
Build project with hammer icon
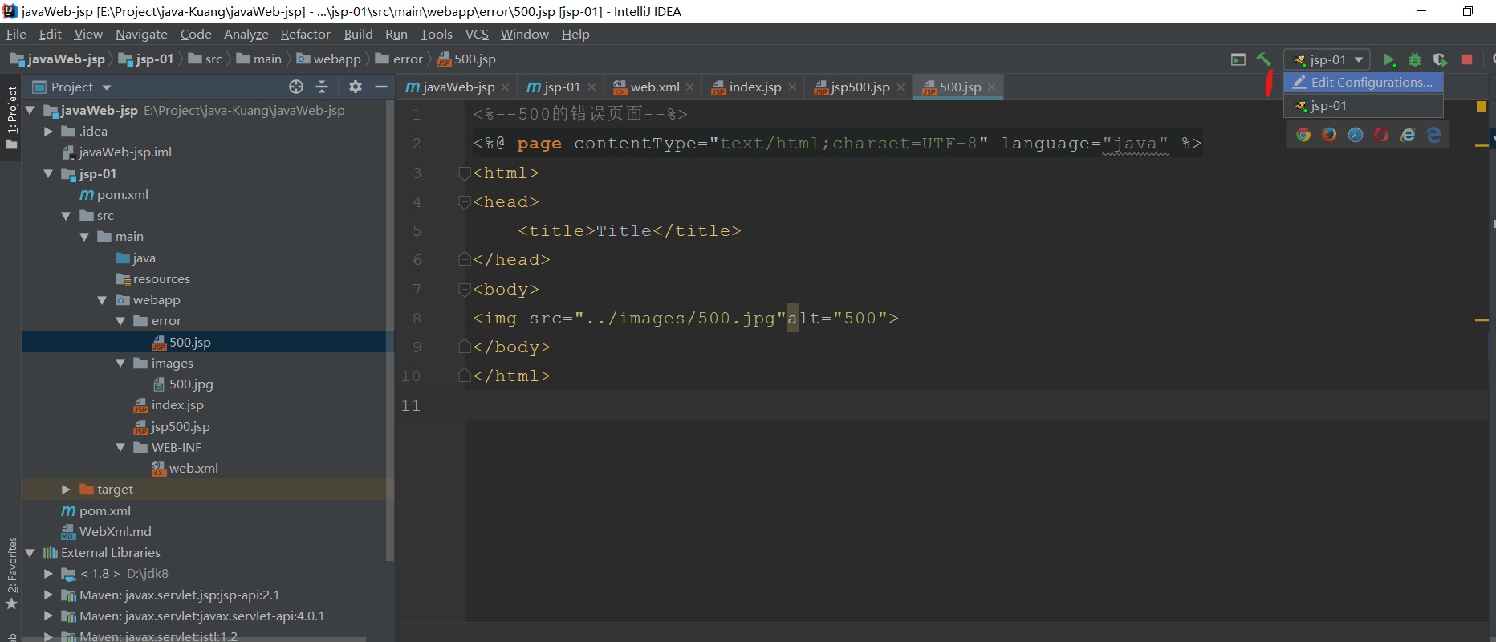tap(1263, 59)
